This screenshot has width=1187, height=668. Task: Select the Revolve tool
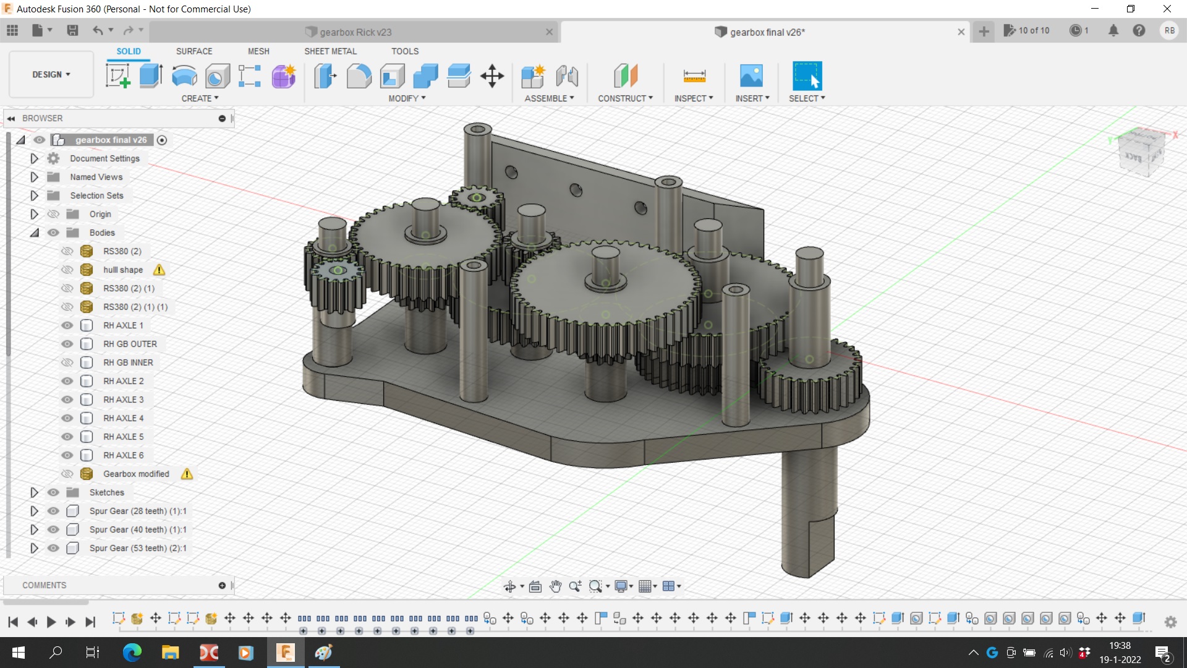[184, 76]
